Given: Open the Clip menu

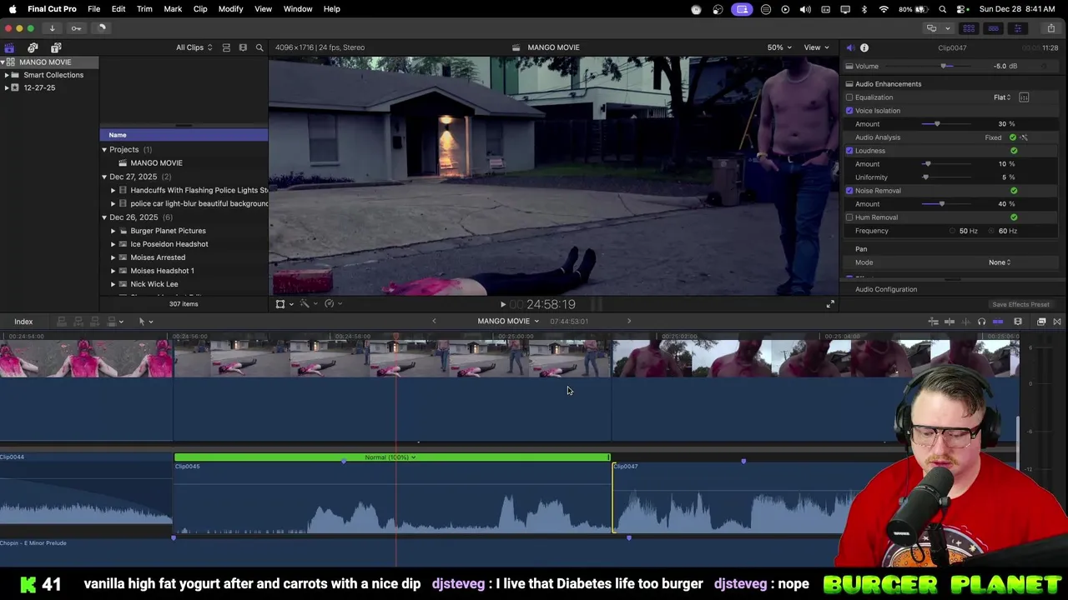Looking at the screenshot, I should [x=200, y=9].
